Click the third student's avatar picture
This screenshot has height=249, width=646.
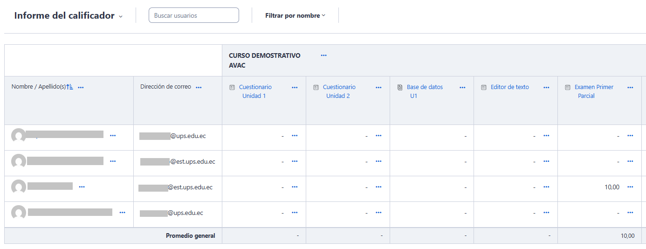(x=19, y=187)
